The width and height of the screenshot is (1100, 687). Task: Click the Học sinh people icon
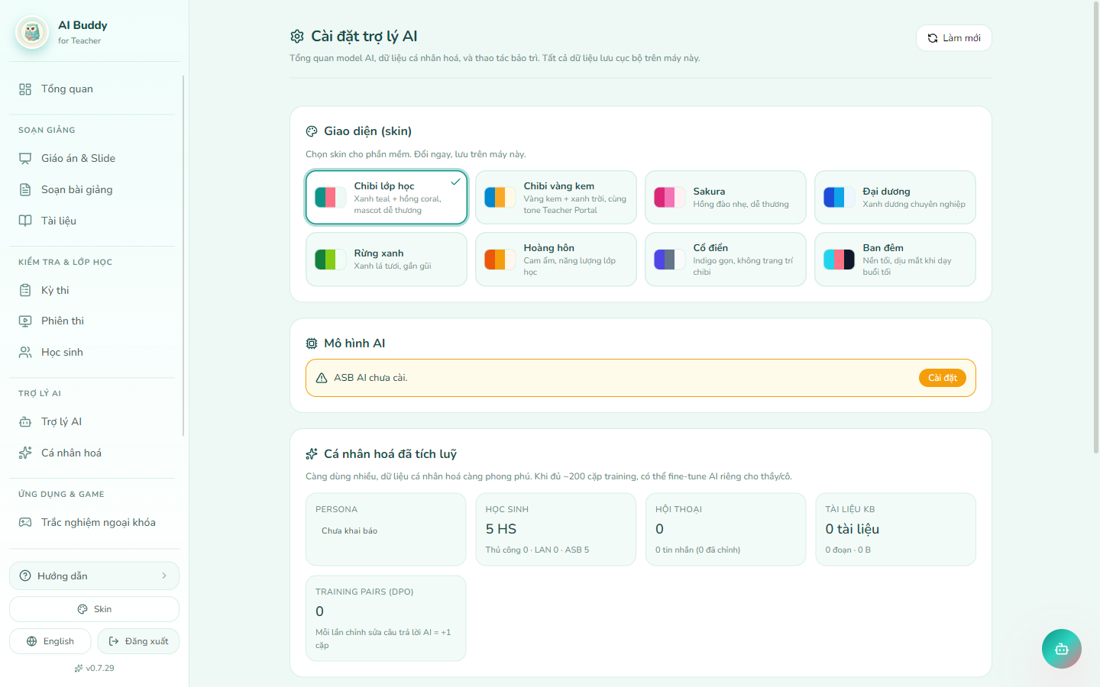tap(25, 353)
